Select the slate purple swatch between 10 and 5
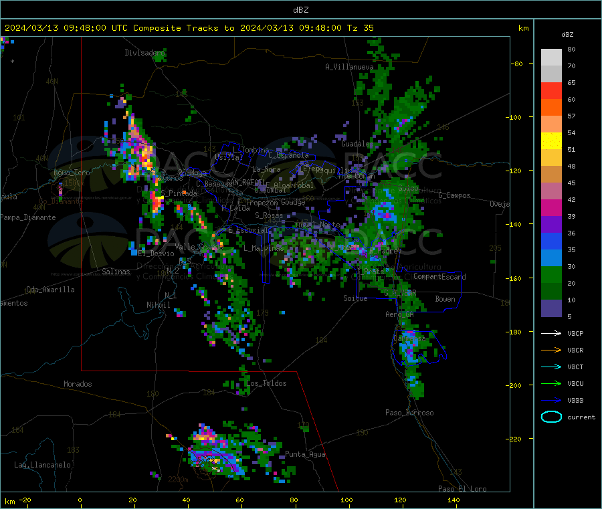602x509 pixels. [x=551, y=308]
